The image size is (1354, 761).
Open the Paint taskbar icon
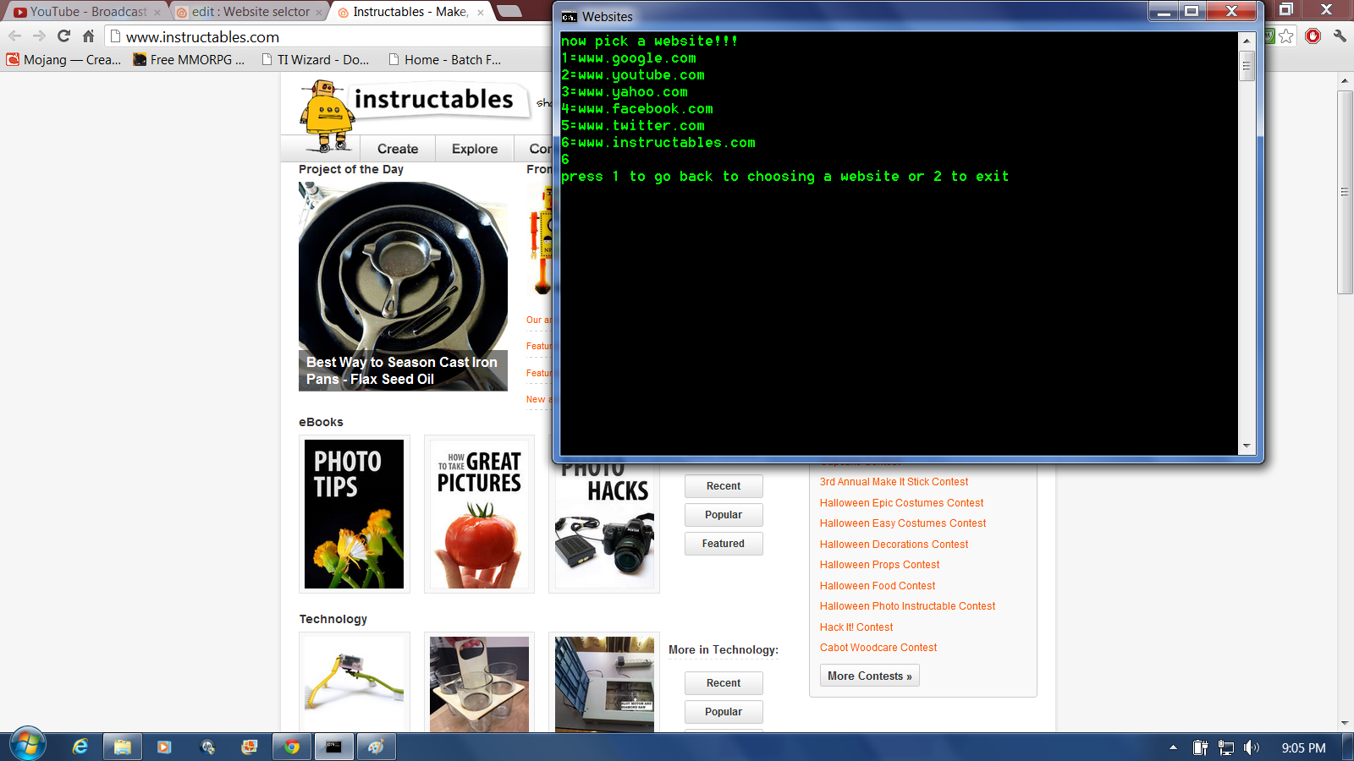coord(377,747)
